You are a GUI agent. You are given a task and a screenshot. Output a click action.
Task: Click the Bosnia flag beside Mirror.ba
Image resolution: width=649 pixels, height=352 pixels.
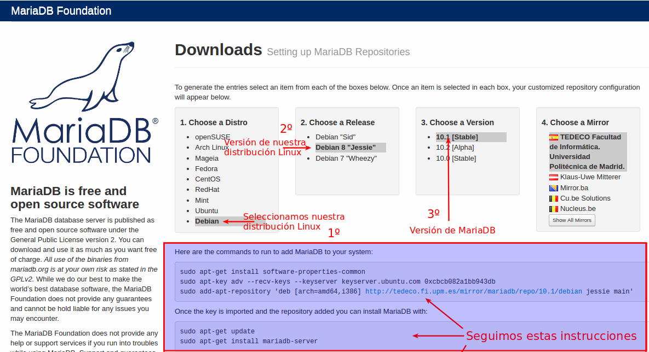(x=554, y=188)
